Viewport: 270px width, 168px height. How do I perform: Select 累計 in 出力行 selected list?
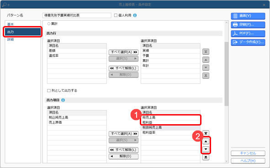(x=170, y=61)
